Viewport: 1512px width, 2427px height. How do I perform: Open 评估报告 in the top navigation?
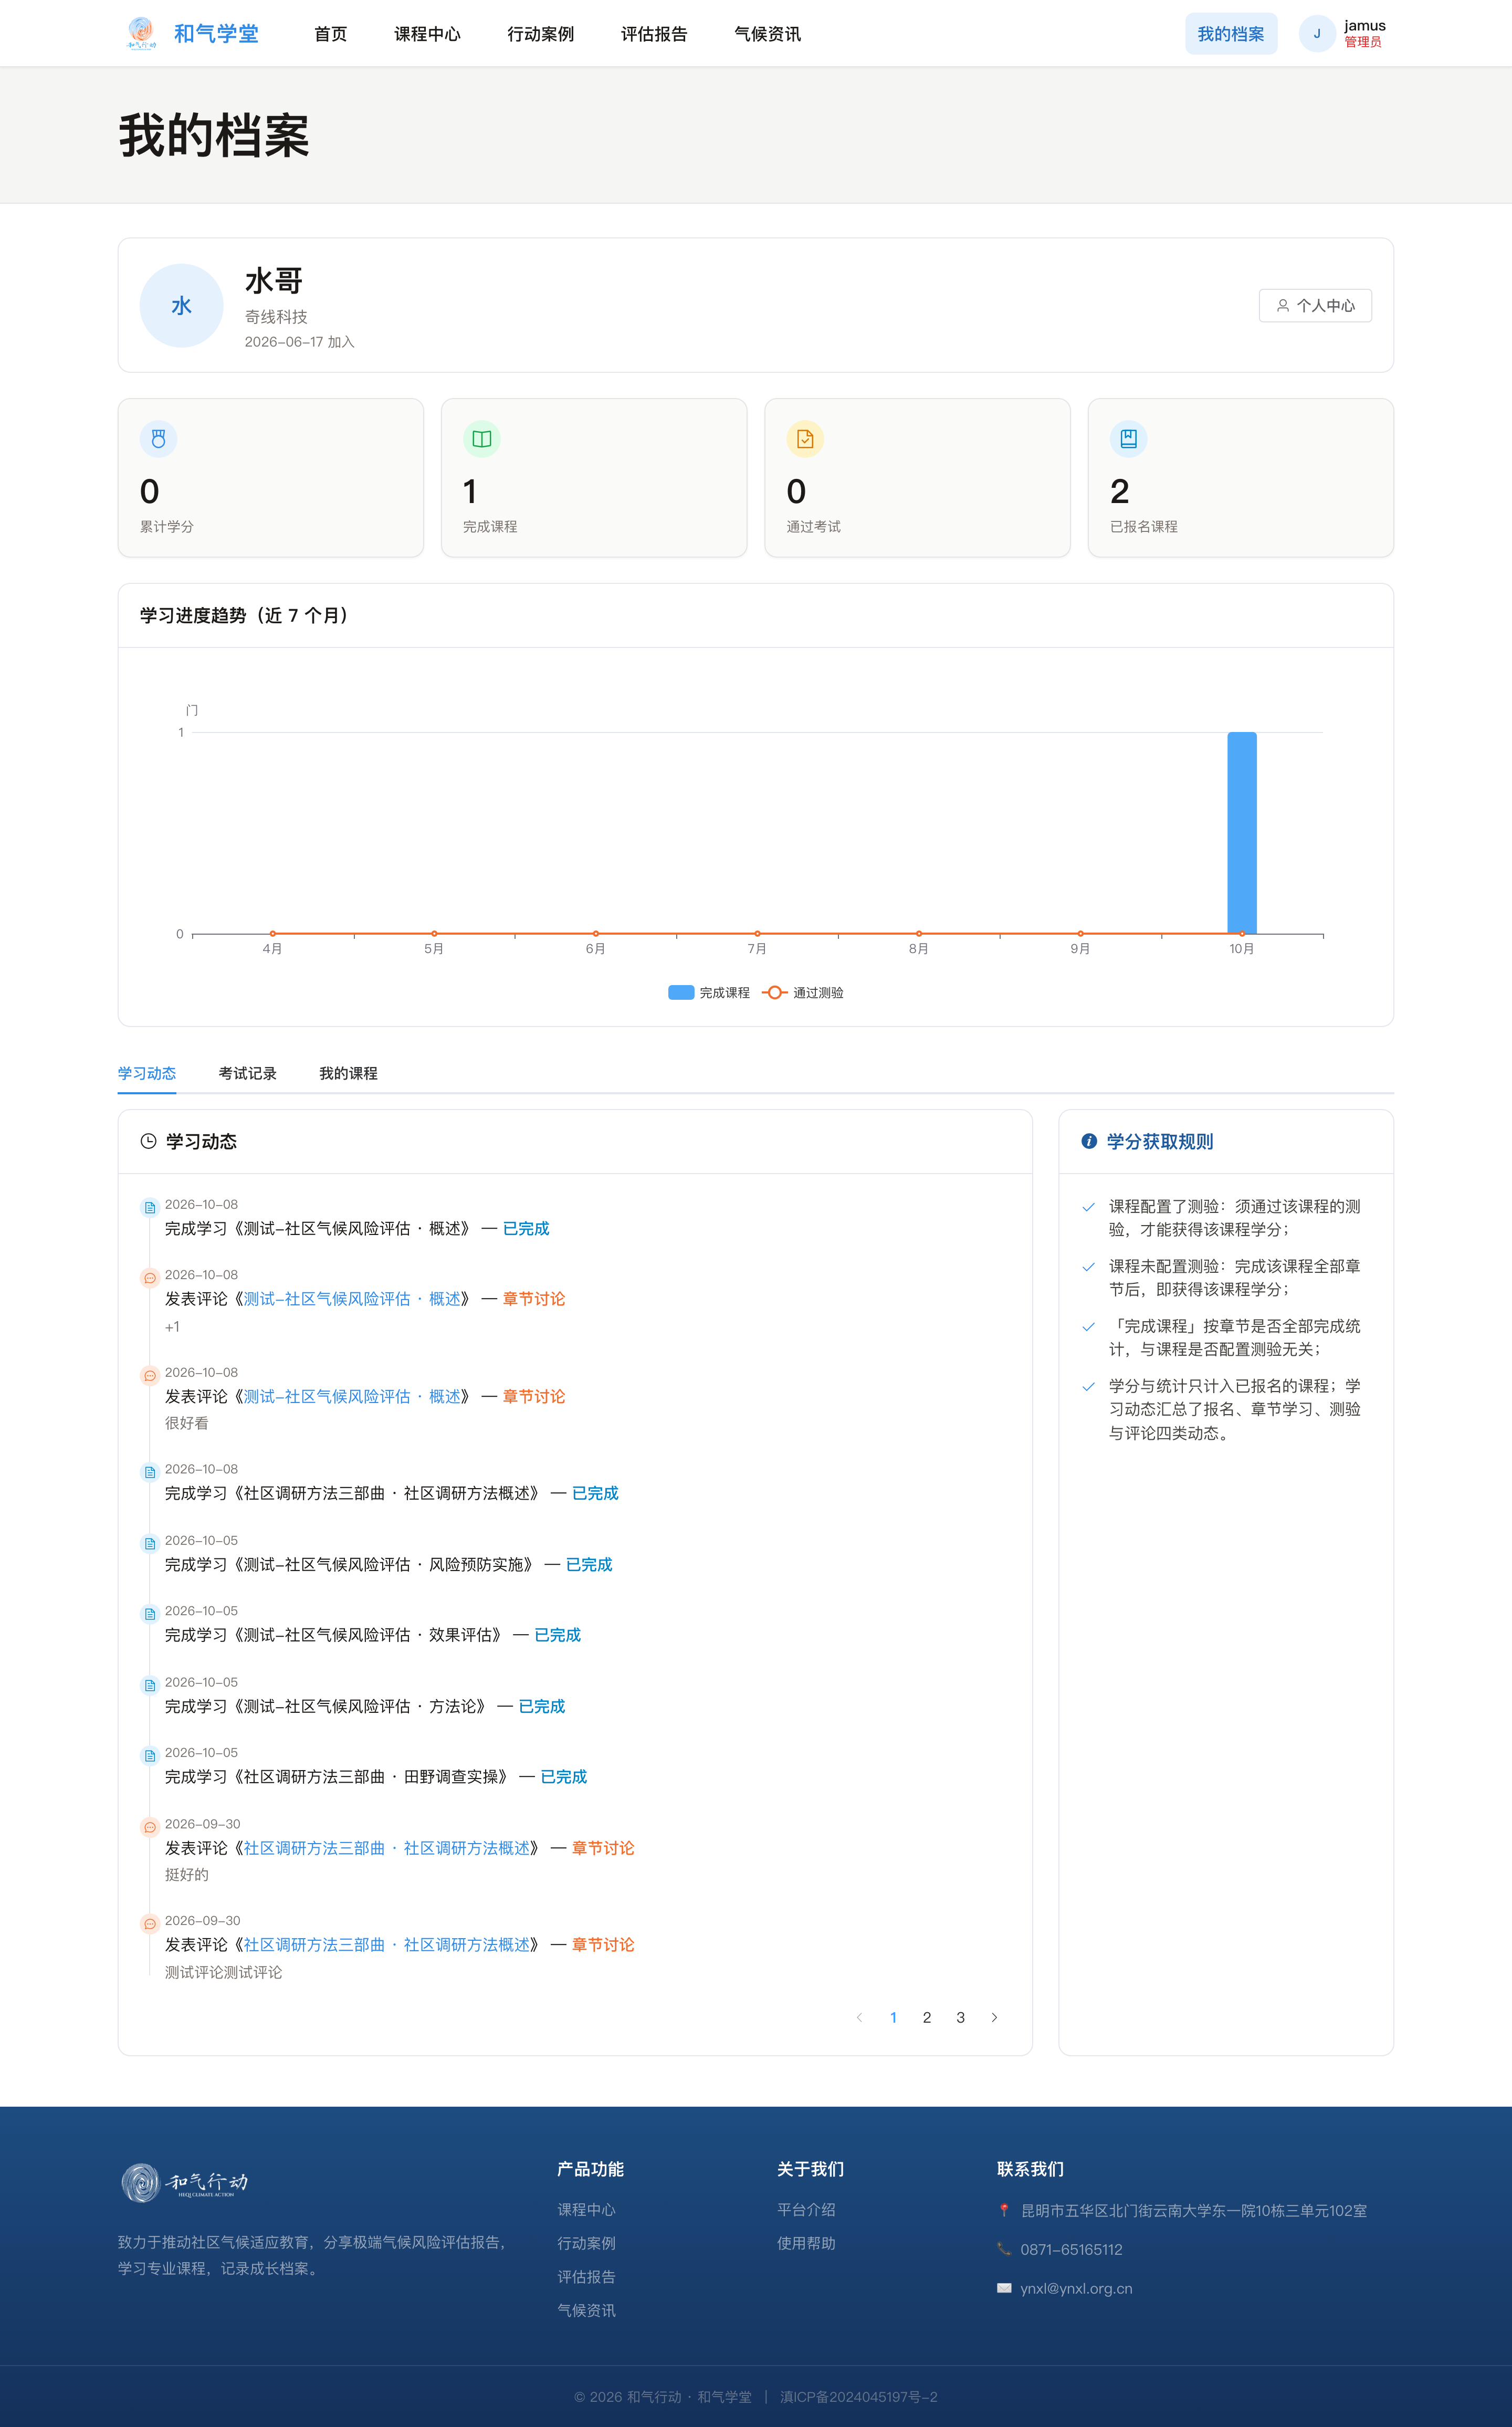[654, 34]
